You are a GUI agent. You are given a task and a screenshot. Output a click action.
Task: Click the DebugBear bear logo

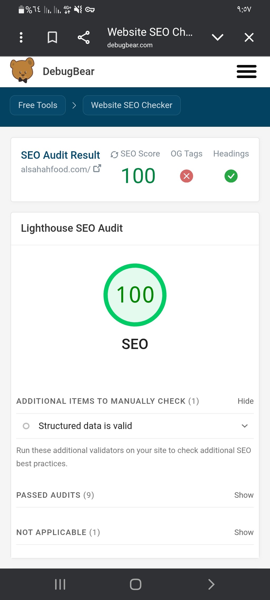pos(22,70)
